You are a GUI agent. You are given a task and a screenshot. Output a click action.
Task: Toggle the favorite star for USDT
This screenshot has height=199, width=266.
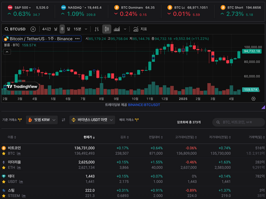(4, 182)
